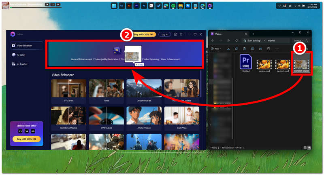Close the Videos tab in Explorer

coord(246,34)
